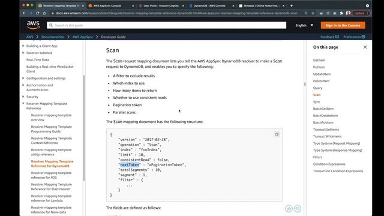
Task: Click Sign In to the Console button
Action: tap(343, 25)
